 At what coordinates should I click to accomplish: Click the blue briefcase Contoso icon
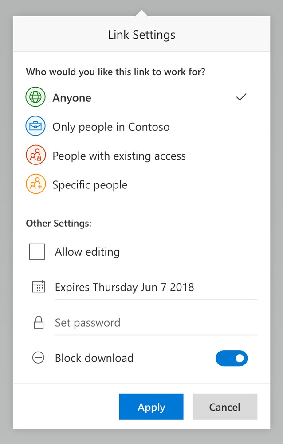click(35, 126)
